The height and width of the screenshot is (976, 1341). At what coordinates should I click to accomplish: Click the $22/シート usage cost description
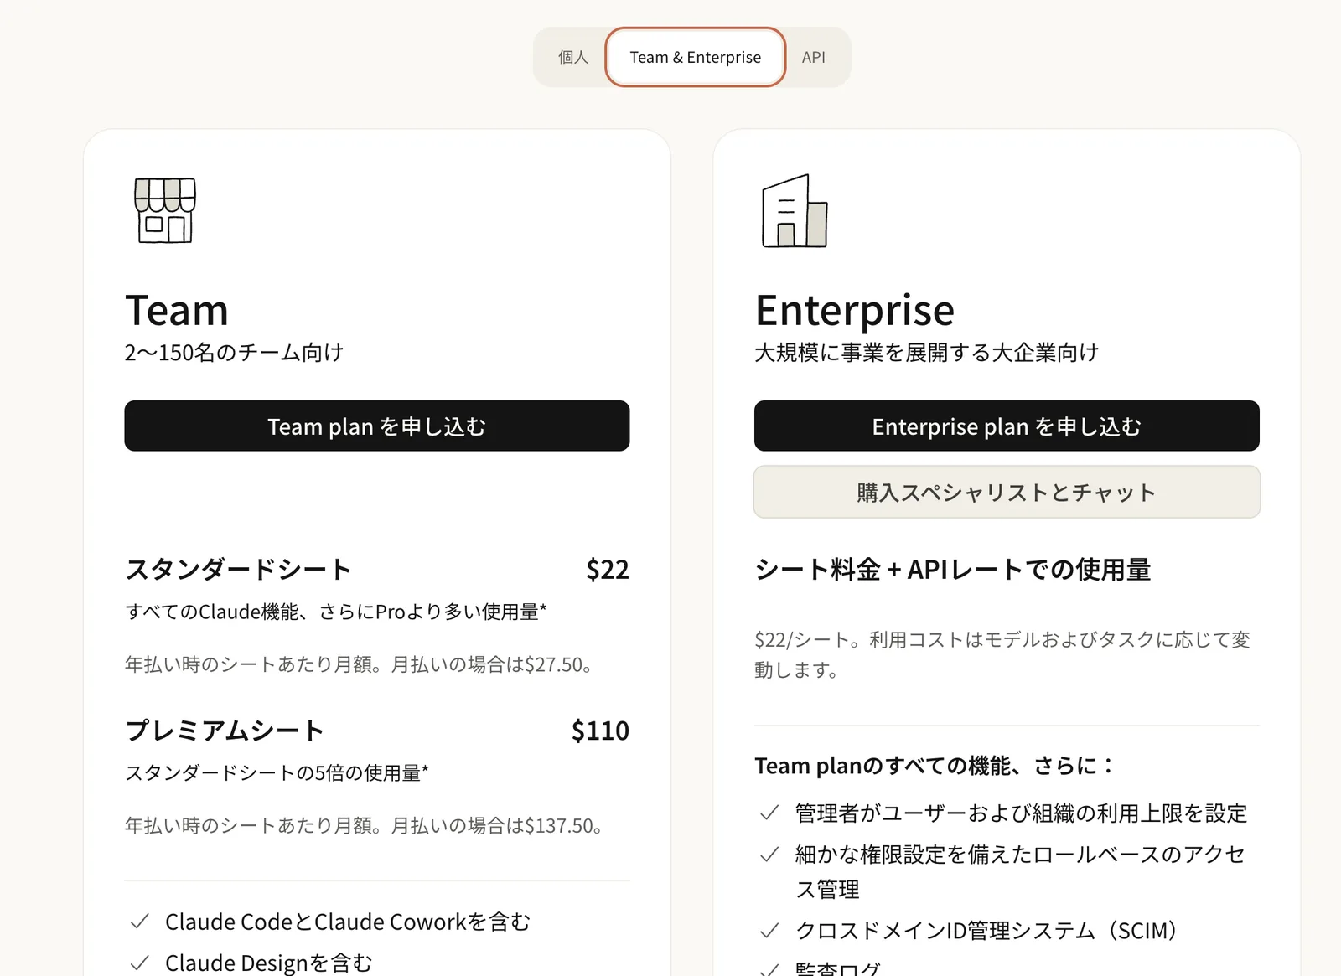click(1002, 655)
